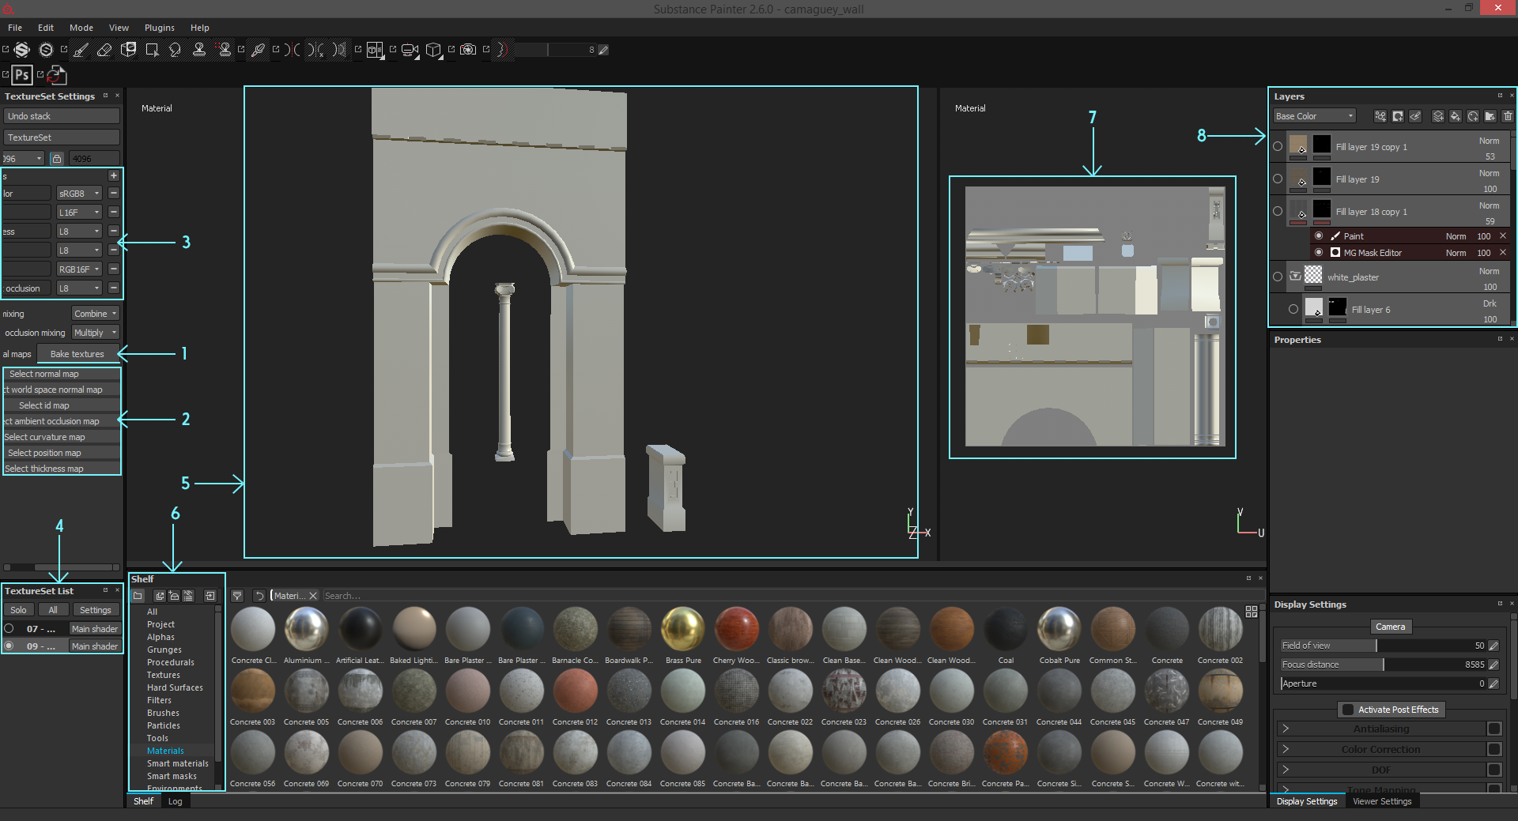The height and width of the screenshot is (821, 1518).
Task: Adjust the Focus distance slider
Action: click(1383, 665)
